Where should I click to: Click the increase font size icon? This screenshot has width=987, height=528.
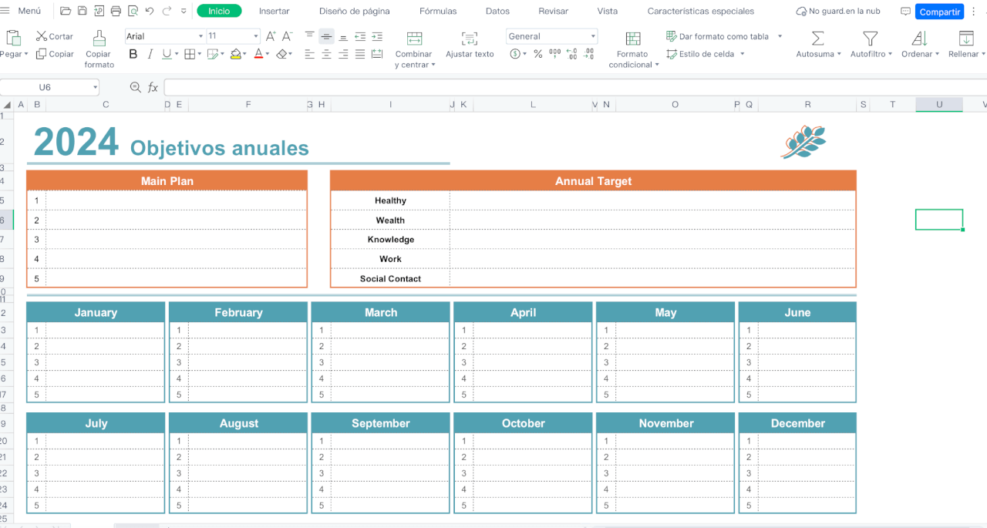tap(271, 36)
